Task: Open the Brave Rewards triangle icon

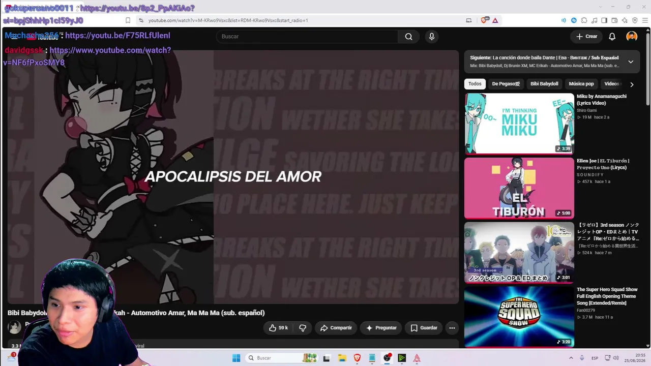Action: click(495, 20)
